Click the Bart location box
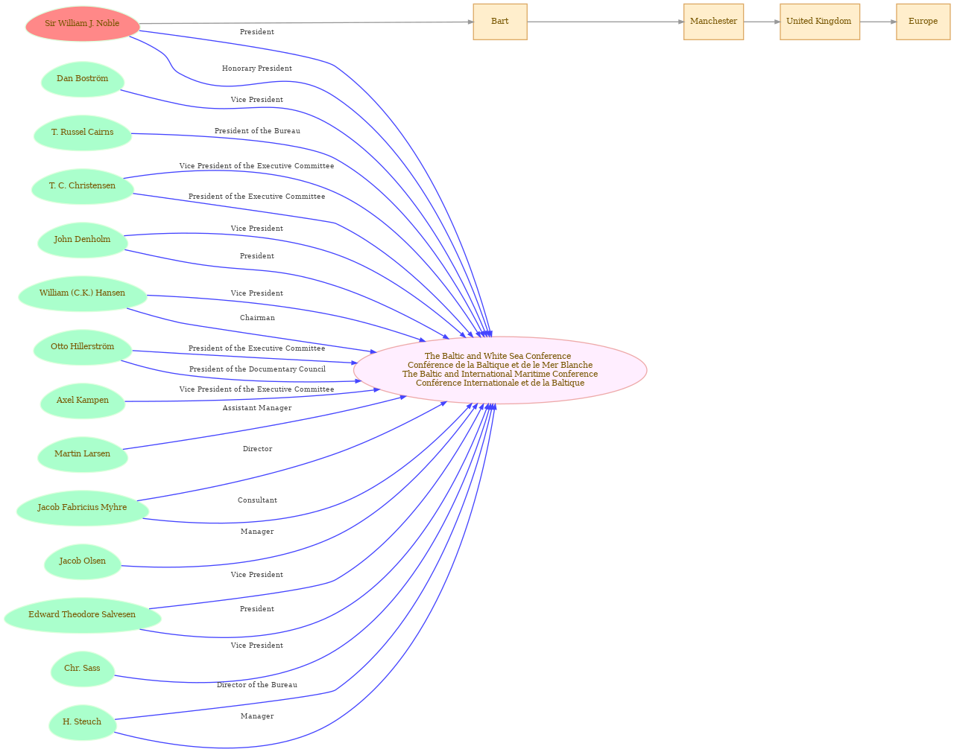This screenshot has width=954, height=752. [x=500, y=22]
